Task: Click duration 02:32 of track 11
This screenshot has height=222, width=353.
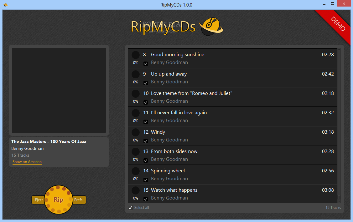Action: 328,113
